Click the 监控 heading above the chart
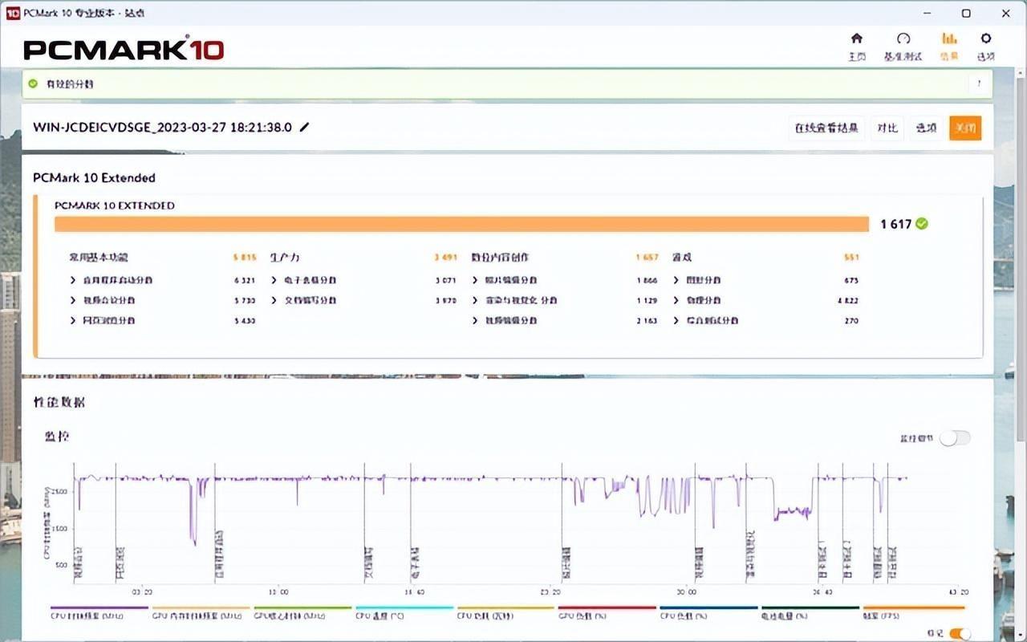 coord(57,436)
